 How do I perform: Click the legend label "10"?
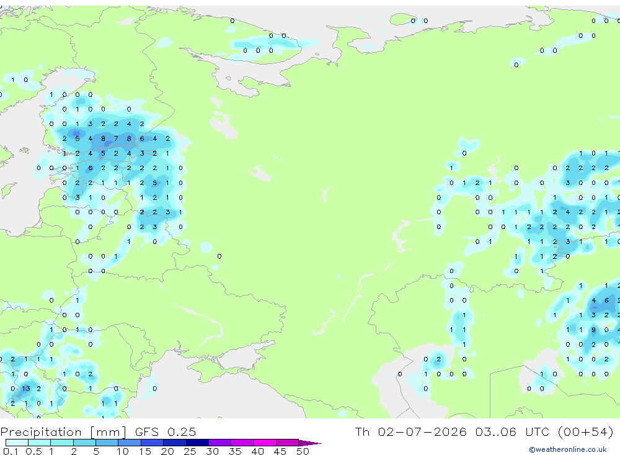(122, 451)
